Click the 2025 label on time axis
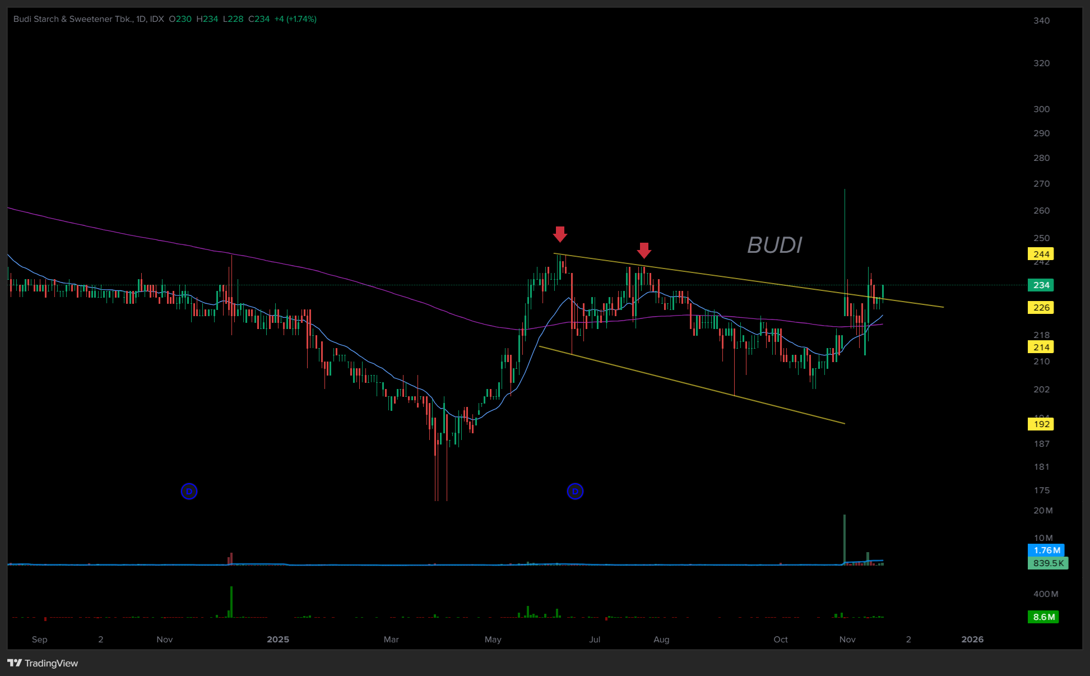Viewport: 1090px width, 676px height. point(278,640)
